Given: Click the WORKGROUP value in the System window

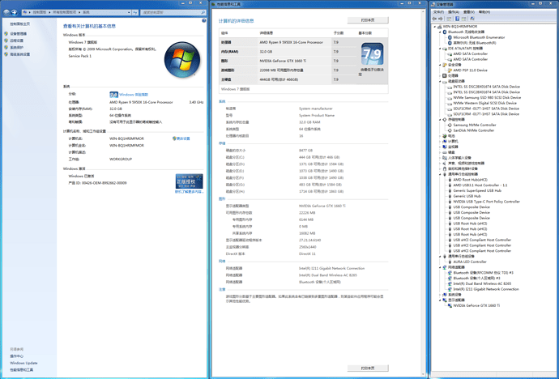Looking at the screenshot, I should click(x=121, y=160).
